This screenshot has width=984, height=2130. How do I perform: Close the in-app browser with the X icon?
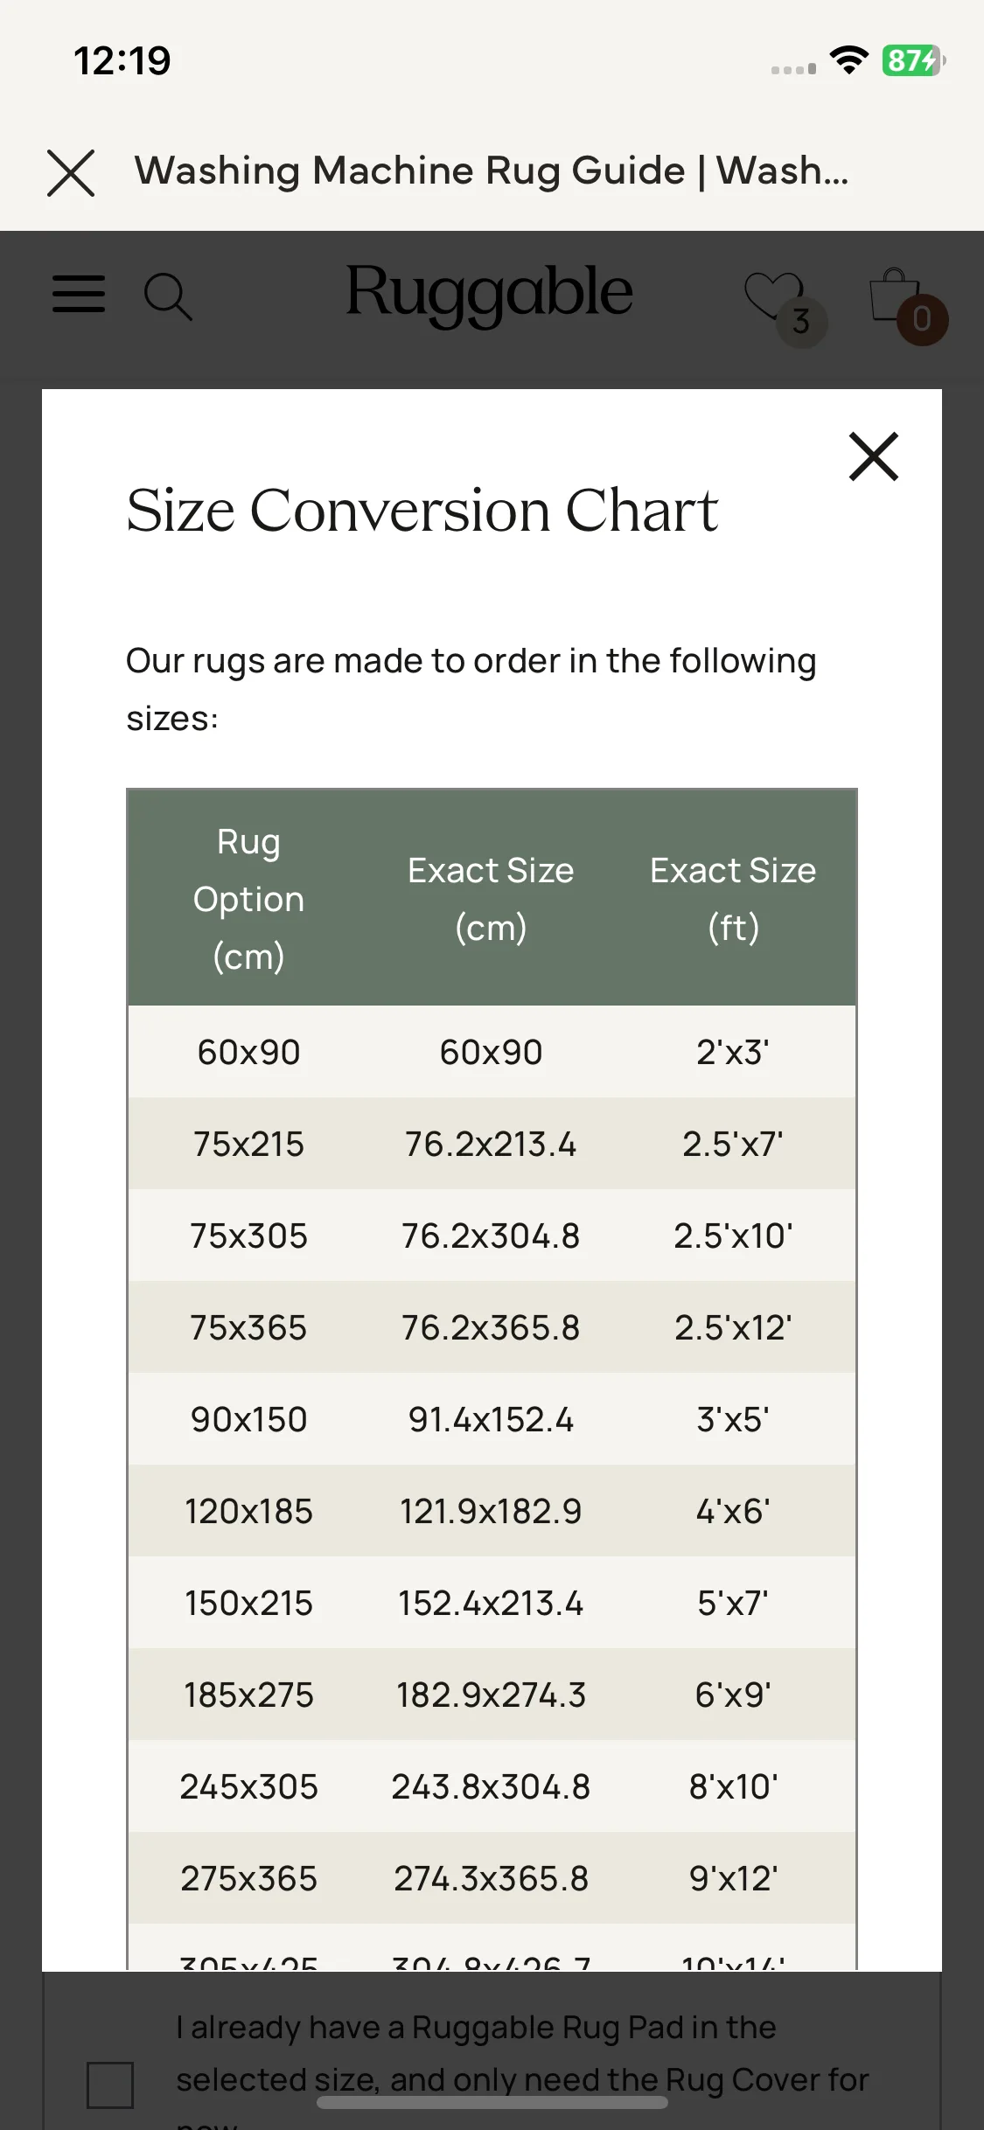(71, 172)
